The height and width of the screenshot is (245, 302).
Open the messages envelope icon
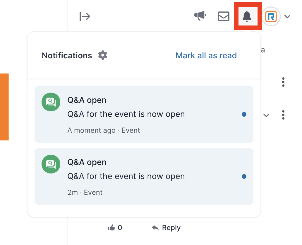(x=223, y=16)
